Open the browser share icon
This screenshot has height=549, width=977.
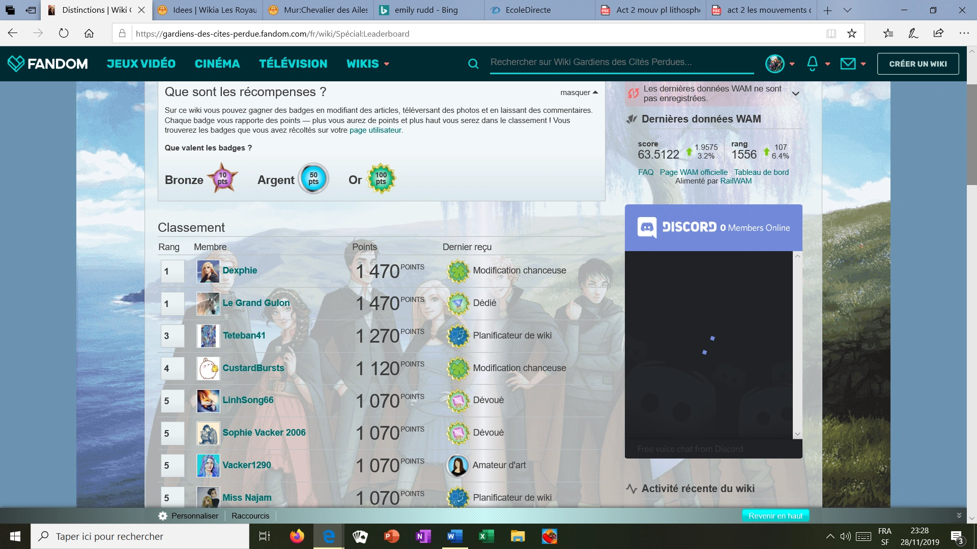pos(938,34)
